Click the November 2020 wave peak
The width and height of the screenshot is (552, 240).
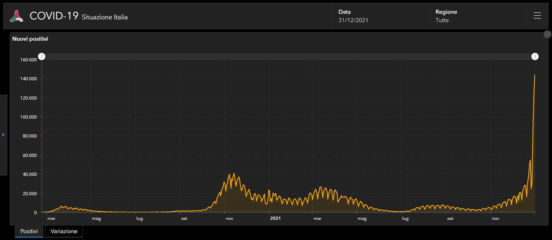[234, 174]
